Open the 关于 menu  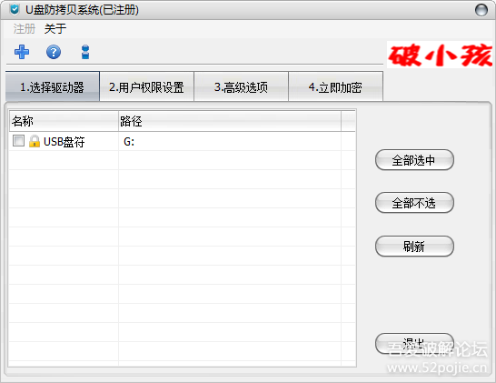[55, 29]
